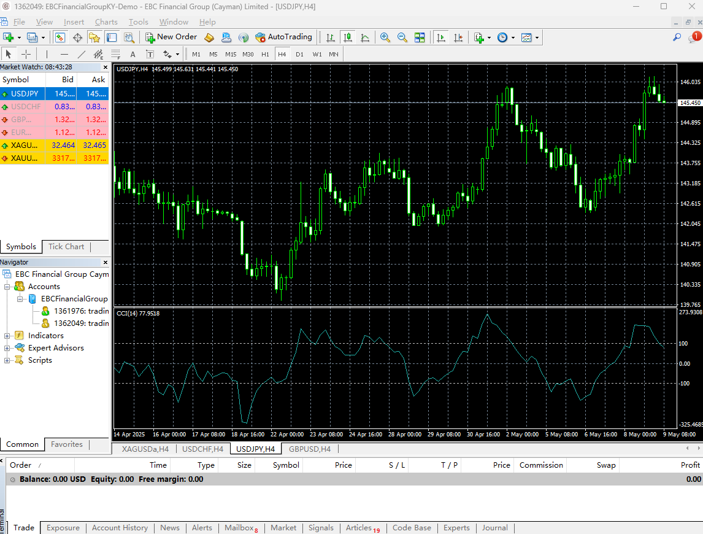This screenshot has height=534, width=703.
Task: Click the New Order button
Action: (171, 37)
